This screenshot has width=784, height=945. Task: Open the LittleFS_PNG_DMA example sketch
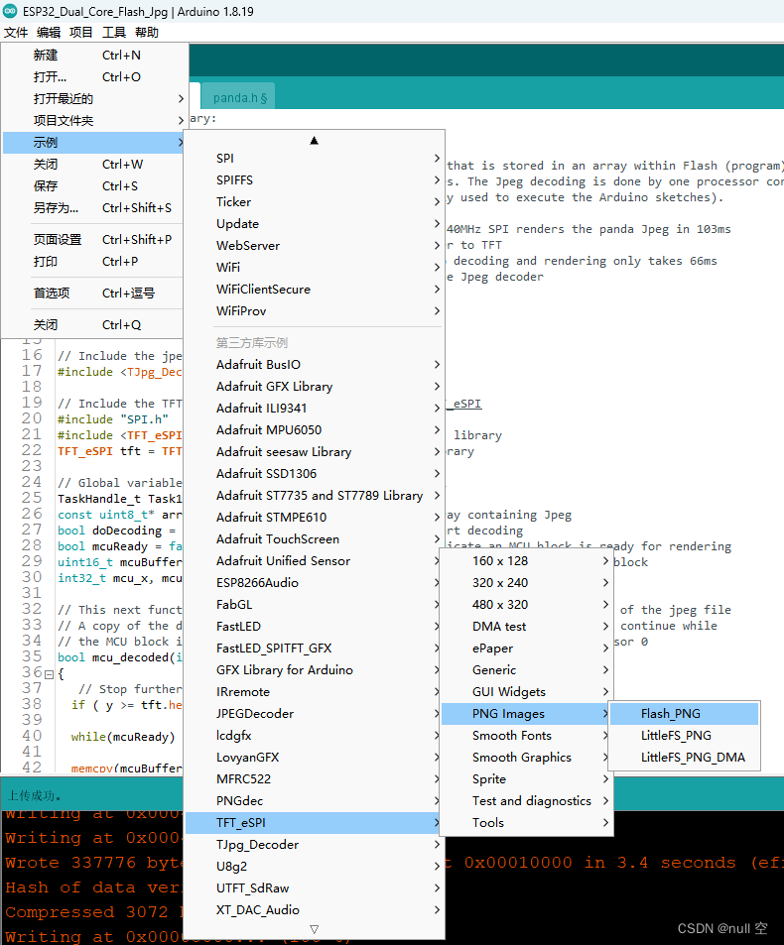pos(685,757)
